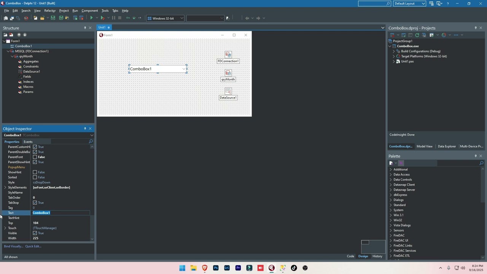487x274 pixels.
Task: Toggle TabStop checkbox
Action: click(35, 202)
